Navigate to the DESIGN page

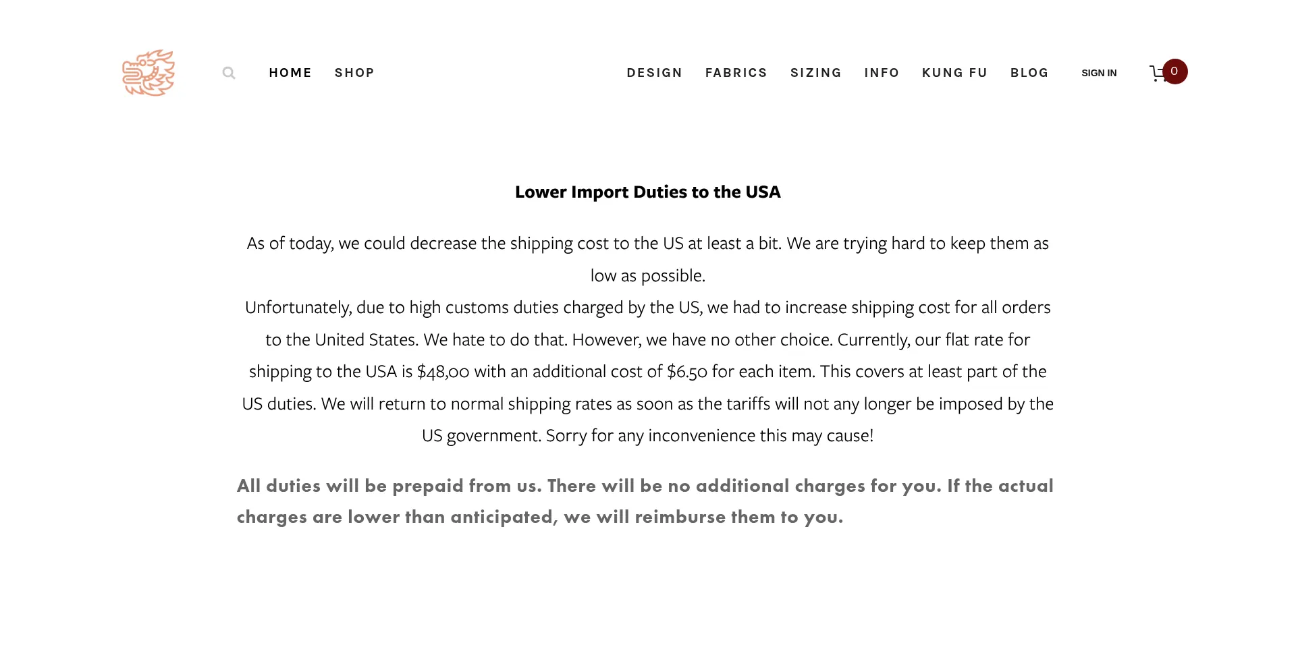click(654, 73)
